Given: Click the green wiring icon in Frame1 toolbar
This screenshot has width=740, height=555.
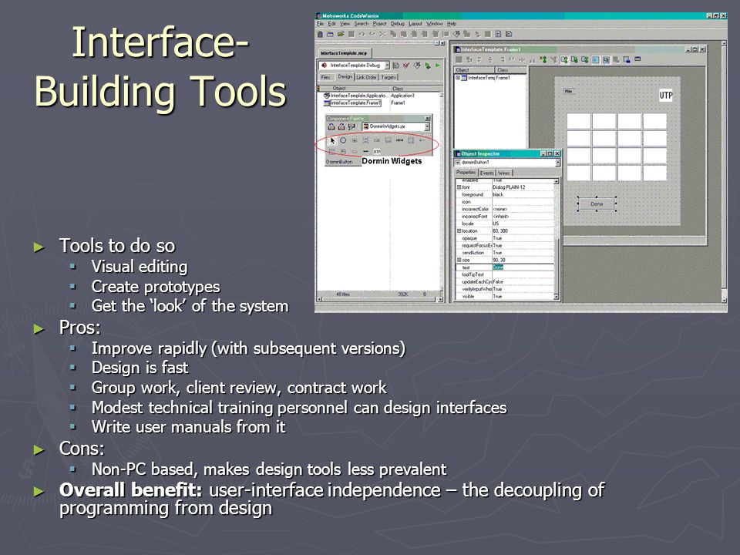Looking at the screenshot, I should [x=543, y=59].
